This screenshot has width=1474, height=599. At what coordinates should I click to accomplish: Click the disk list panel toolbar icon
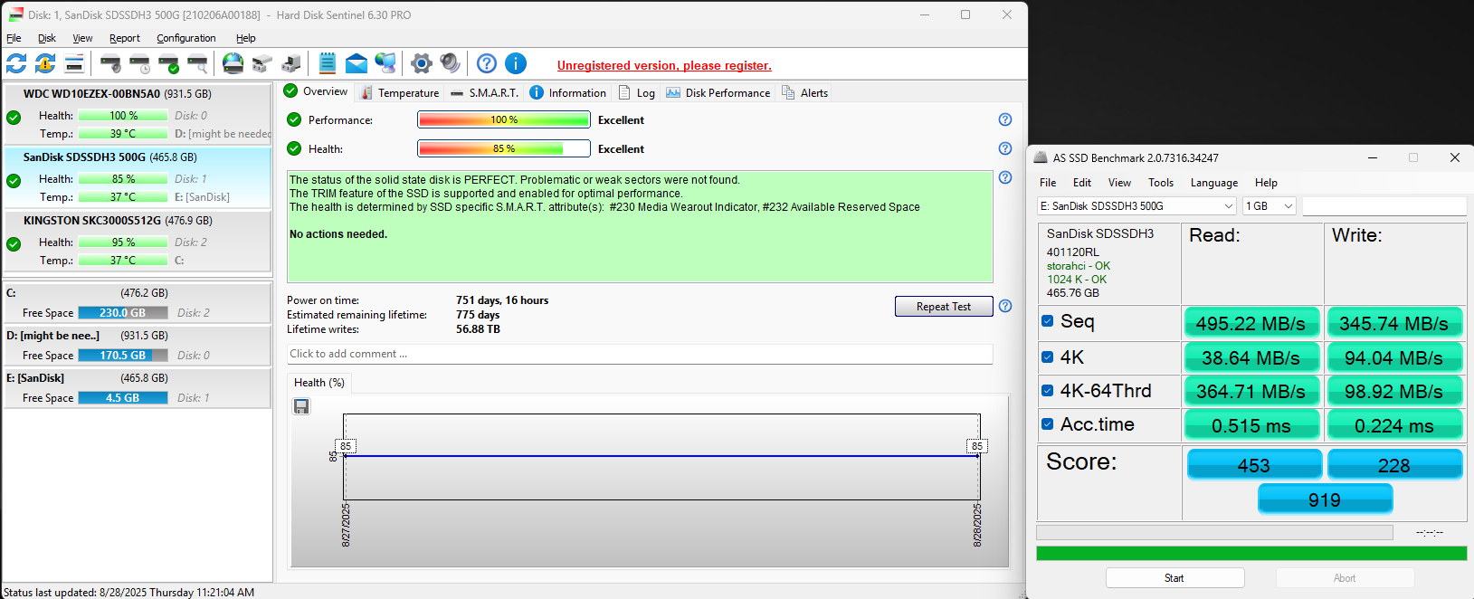pyautogui.click(x=74, y=63)
